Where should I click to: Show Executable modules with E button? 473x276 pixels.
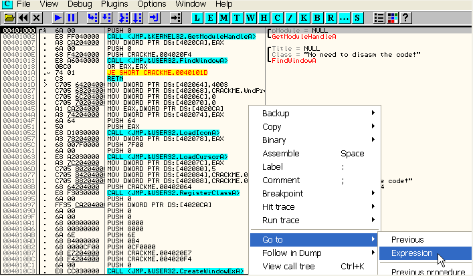point(210,18)
